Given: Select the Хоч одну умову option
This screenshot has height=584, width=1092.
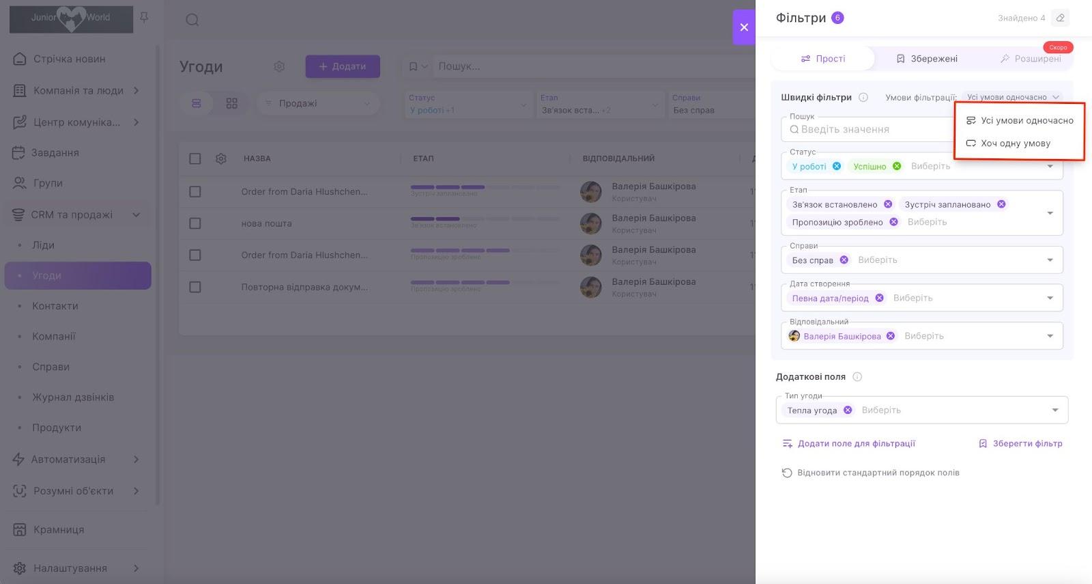Looking at the screenshot, I should [x=1015, y=143].
